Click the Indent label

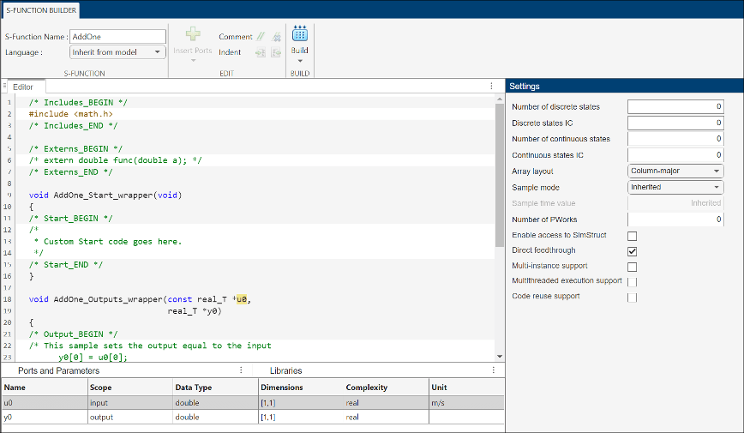pyautogui.click(x=230, y=52)
